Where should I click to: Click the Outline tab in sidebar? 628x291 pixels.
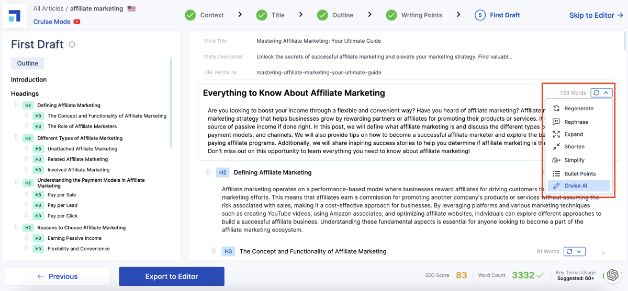(28, 63)
